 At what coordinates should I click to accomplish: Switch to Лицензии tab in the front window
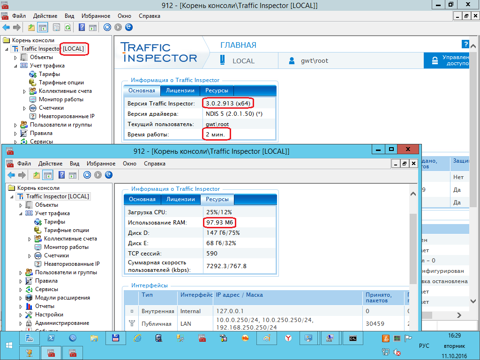tap(180, 199)
